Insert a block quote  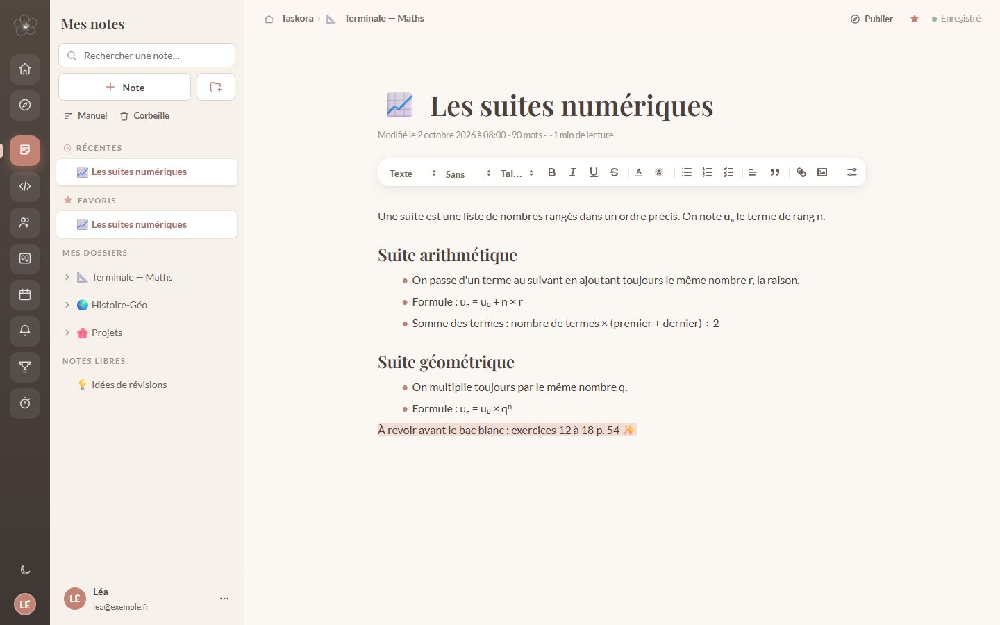(x=775, y=172)
